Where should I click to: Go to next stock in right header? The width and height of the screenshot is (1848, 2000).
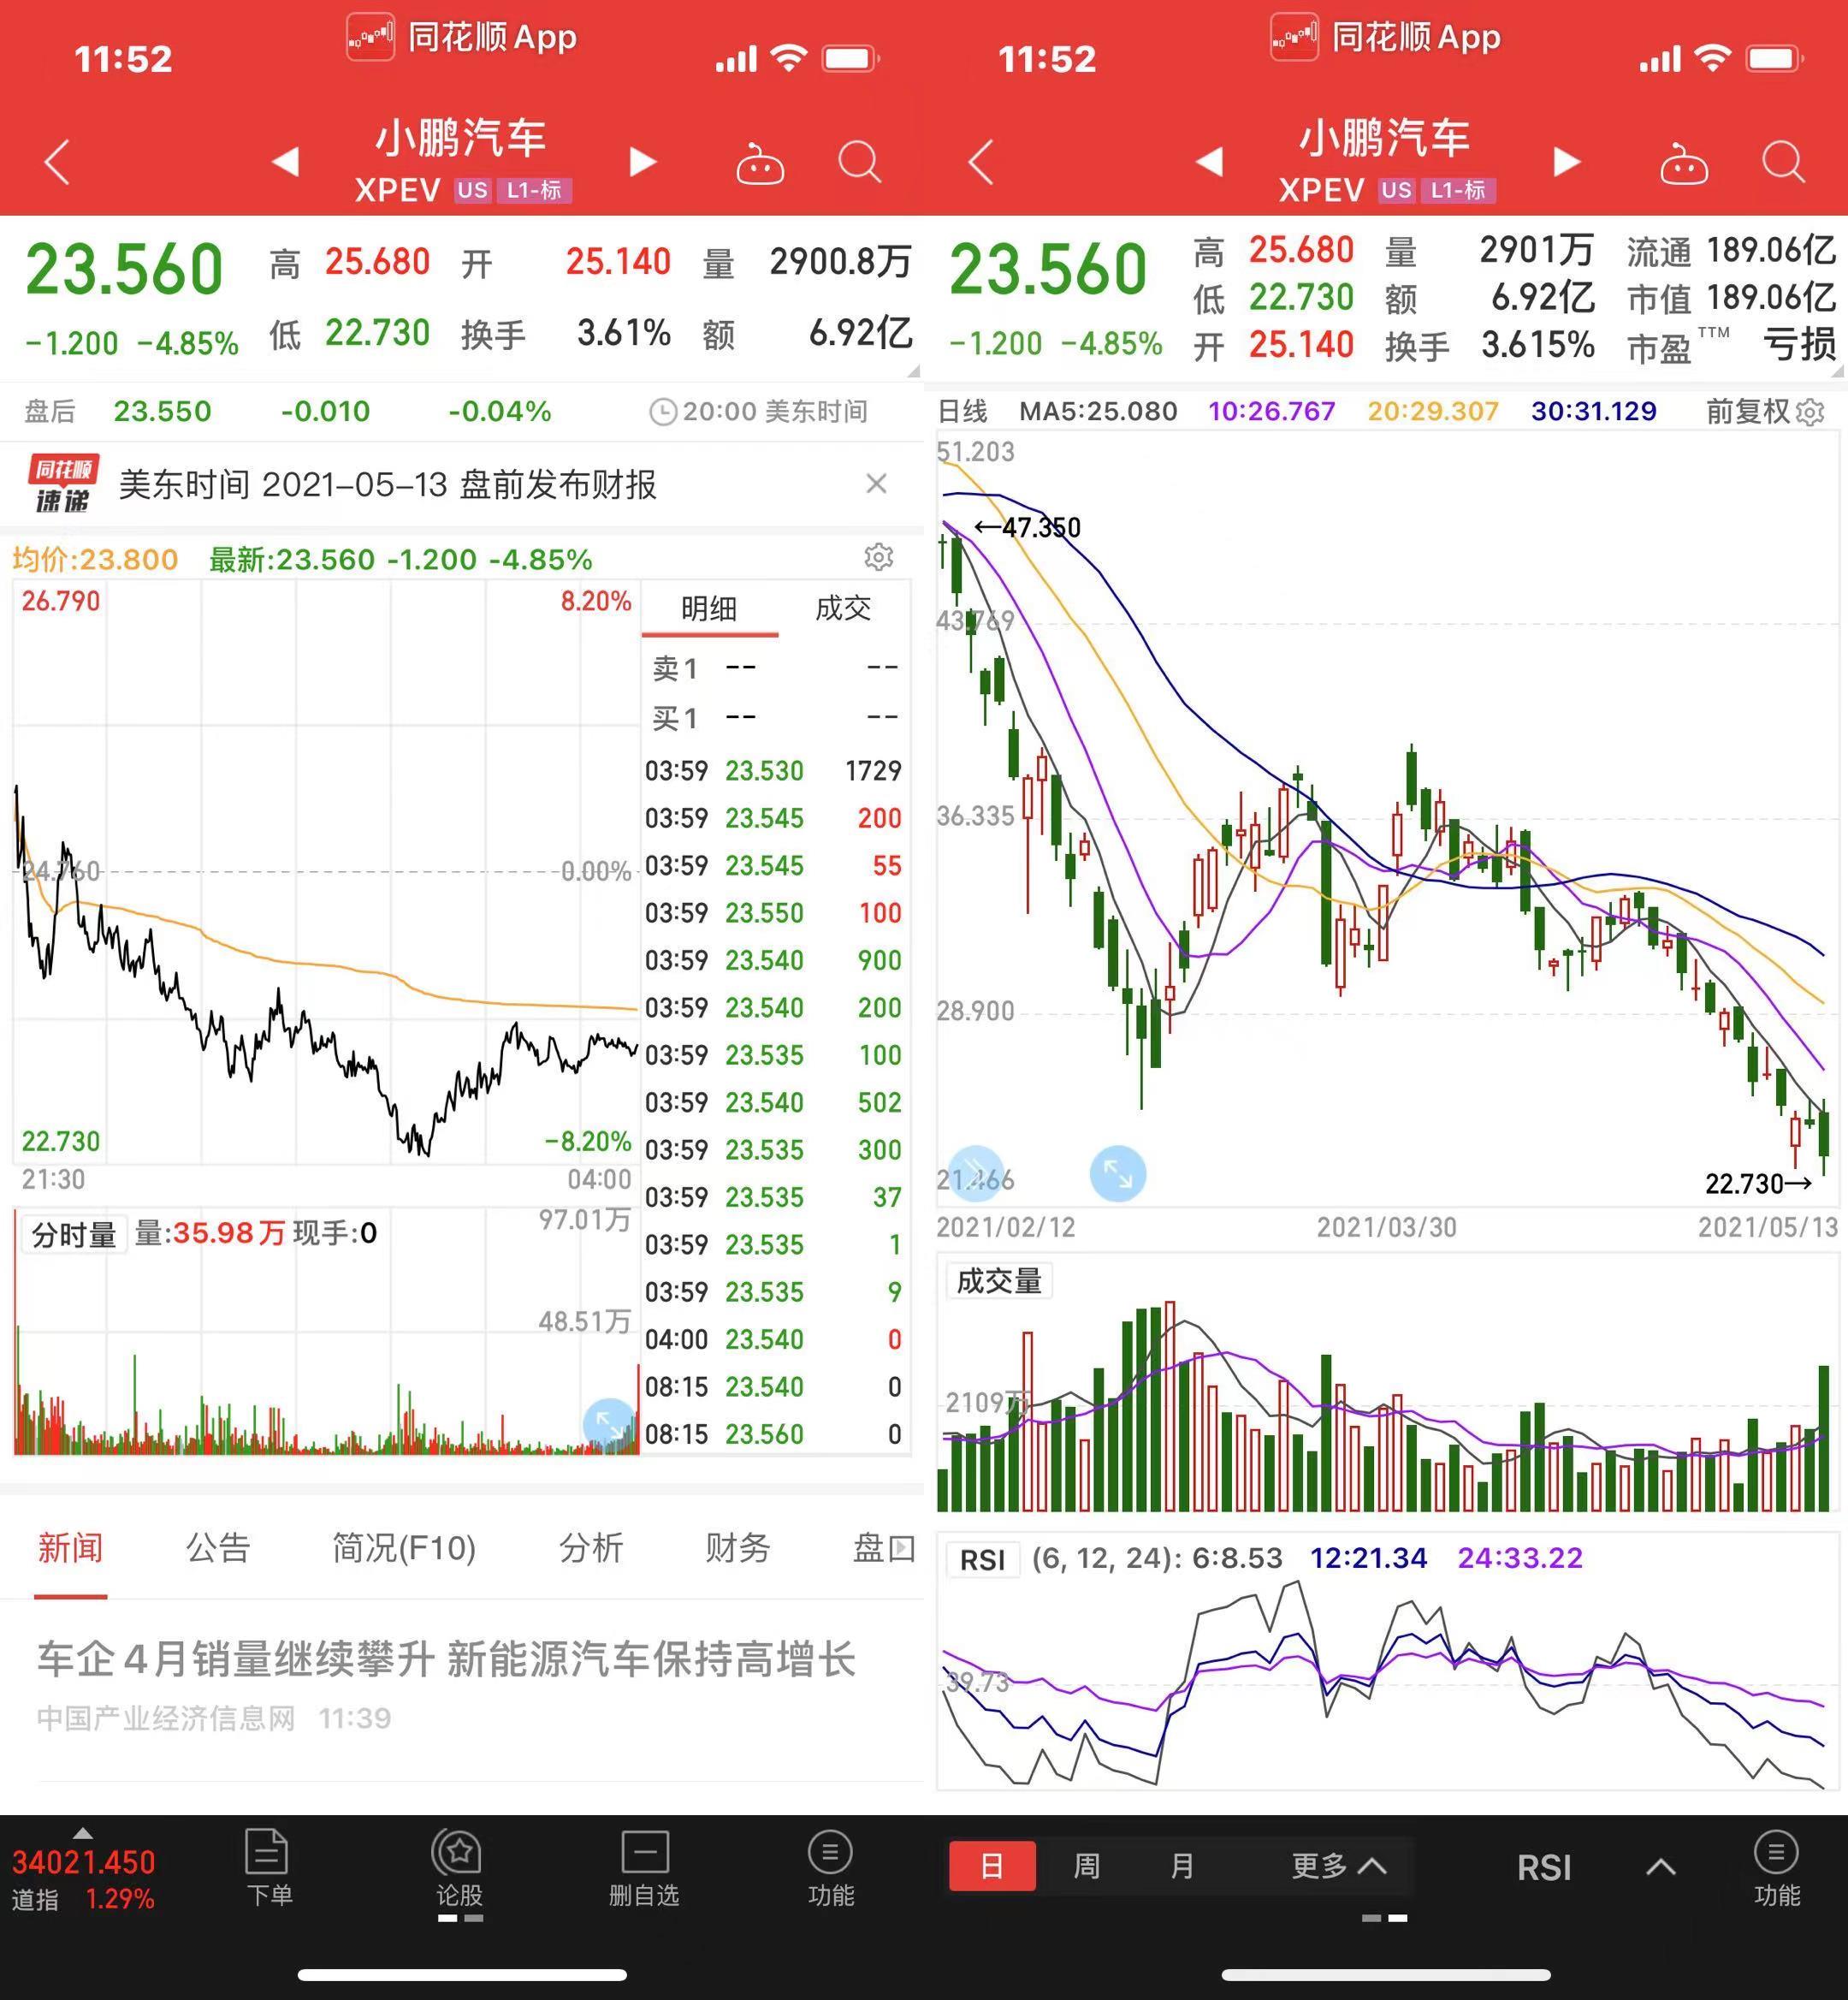(1566, 162)
